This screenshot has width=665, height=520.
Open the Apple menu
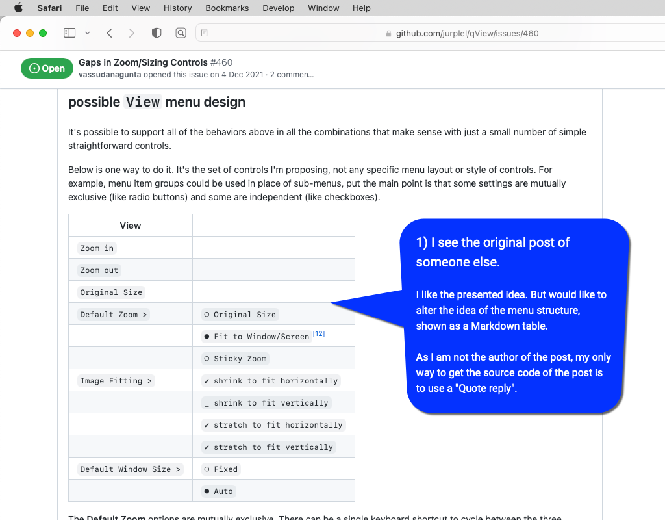(x=18, y=8)
